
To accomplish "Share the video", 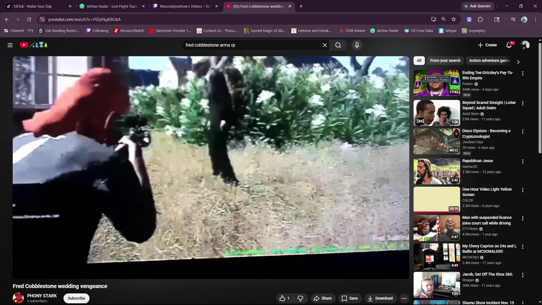I will pos(322,298).
